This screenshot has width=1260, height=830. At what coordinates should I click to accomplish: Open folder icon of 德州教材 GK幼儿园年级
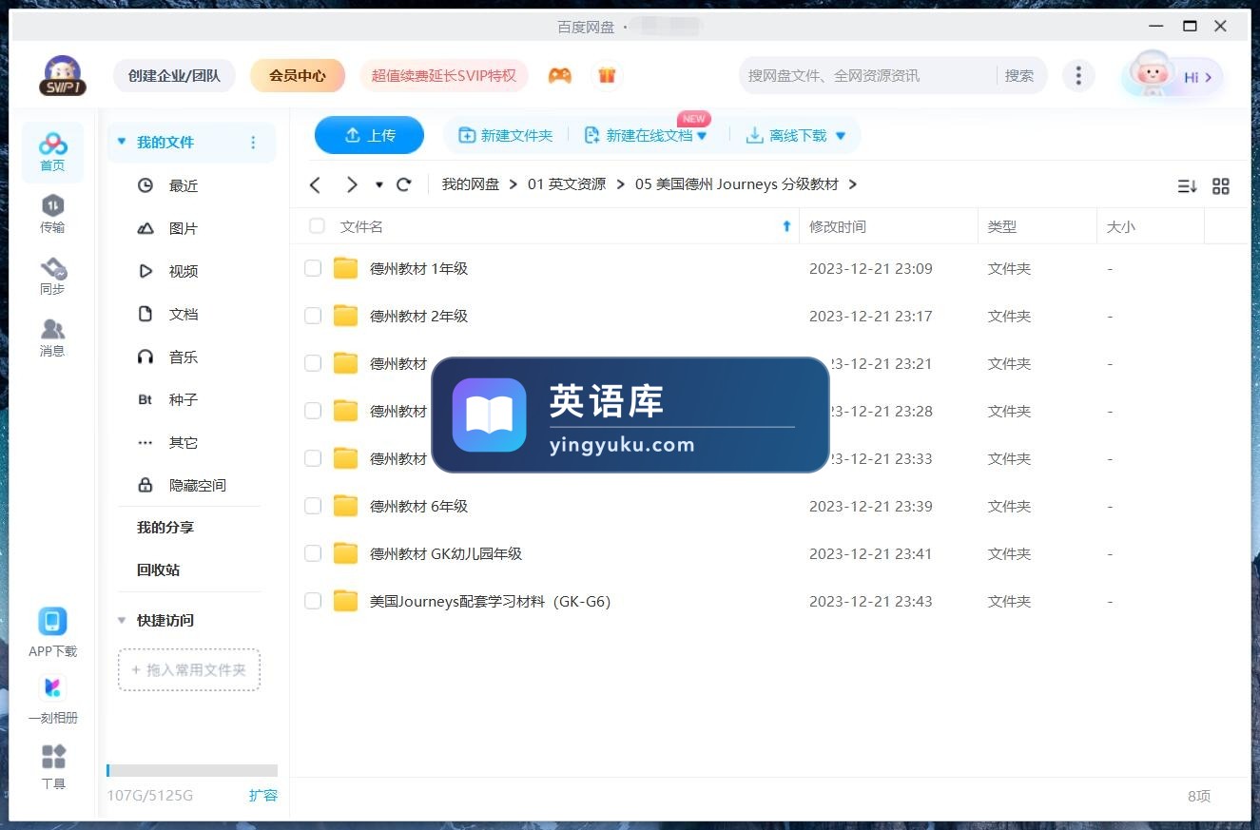click(345, 553)
